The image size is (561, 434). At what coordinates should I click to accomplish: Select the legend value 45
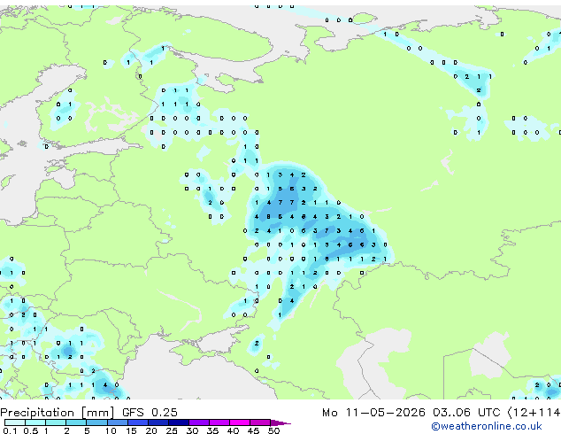(x=253, y=430)
